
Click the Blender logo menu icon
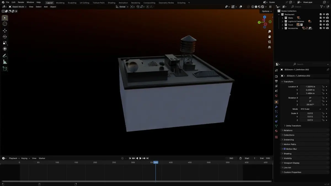point(2,2)
